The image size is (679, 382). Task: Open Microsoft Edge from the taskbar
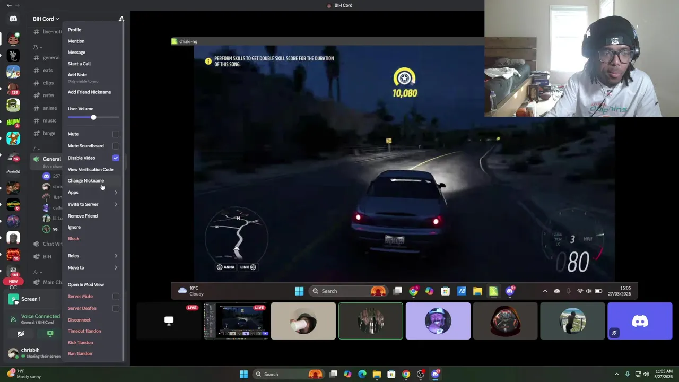[362, 374]
